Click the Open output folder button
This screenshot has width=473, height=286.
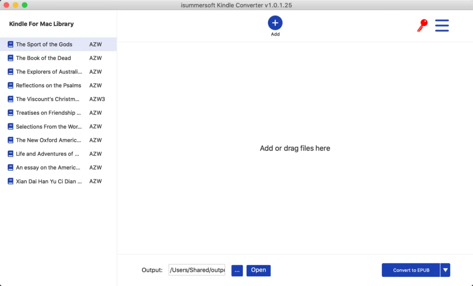pos(258,270)
